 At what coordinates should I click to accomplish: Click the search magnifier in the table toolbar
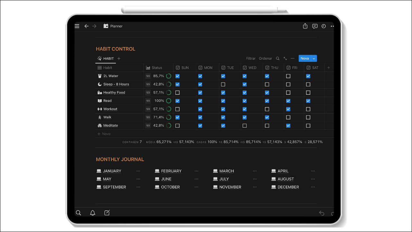(x=277, y=58)
